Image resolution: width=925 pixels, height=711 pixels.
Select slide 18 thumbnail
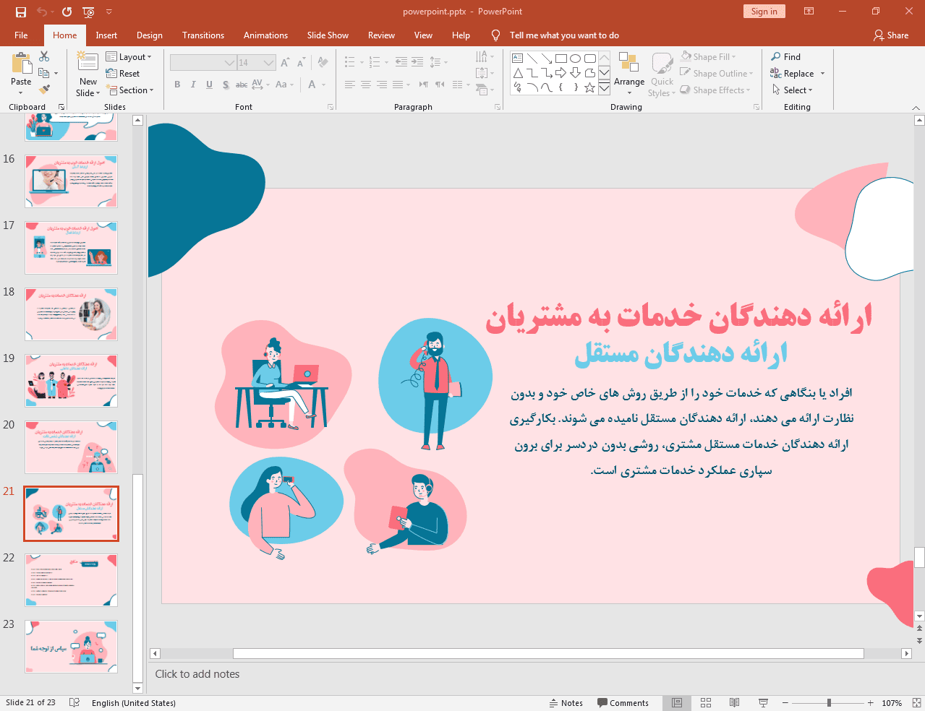click(71, 314)
